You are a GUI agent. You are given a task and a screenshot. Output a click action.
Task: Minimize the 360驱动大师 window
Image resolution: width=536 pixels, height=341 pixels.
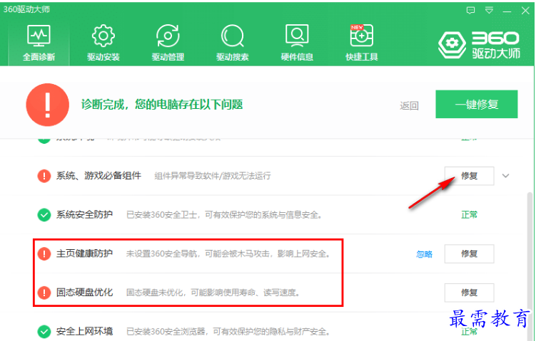click(x=507, y=11)
